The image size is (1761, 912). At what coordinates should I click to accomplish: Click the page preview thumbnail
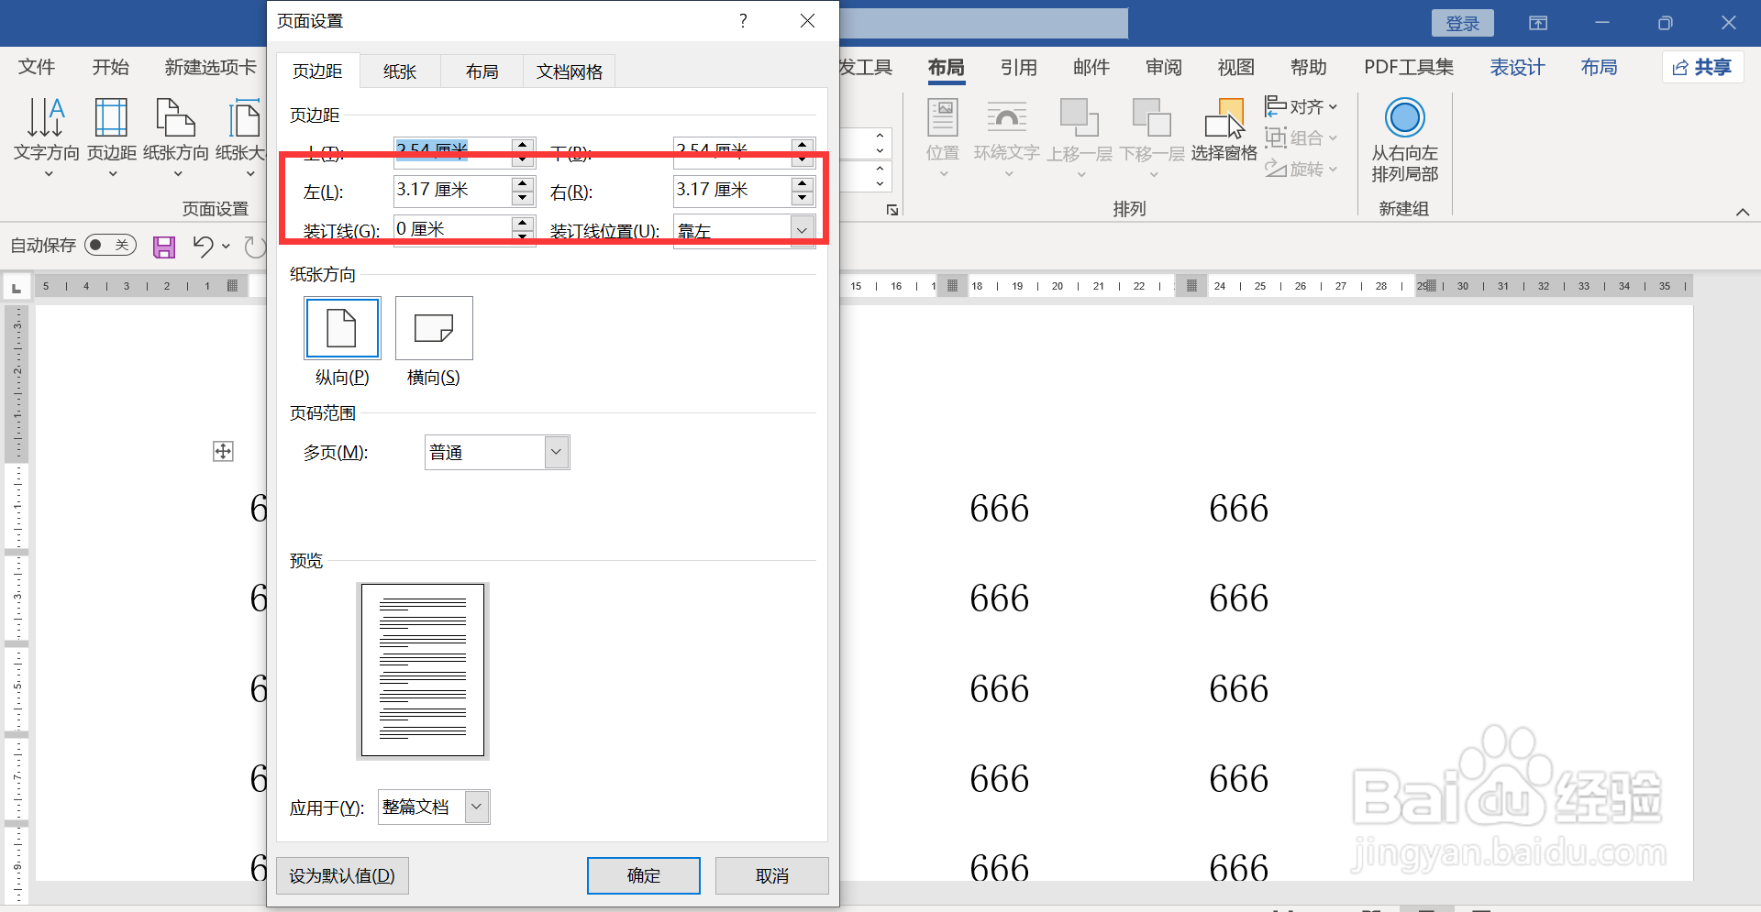point(423,670)
